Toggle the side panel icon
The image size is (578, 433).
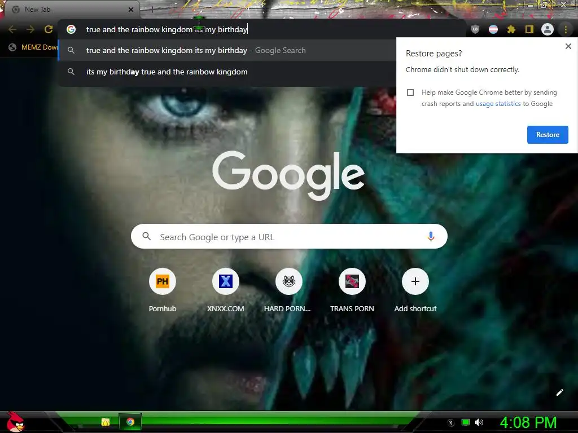pos(529,29)
